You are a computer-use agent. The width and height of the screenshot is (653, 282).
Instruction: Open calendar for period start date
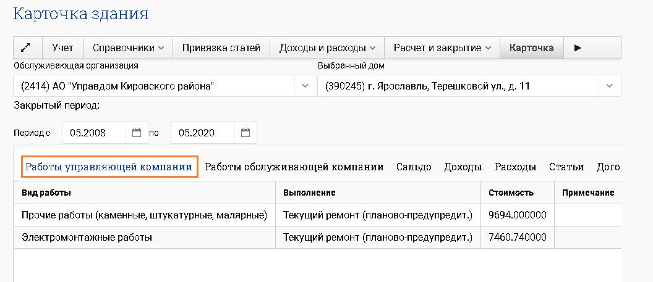[x=137, y=133]
